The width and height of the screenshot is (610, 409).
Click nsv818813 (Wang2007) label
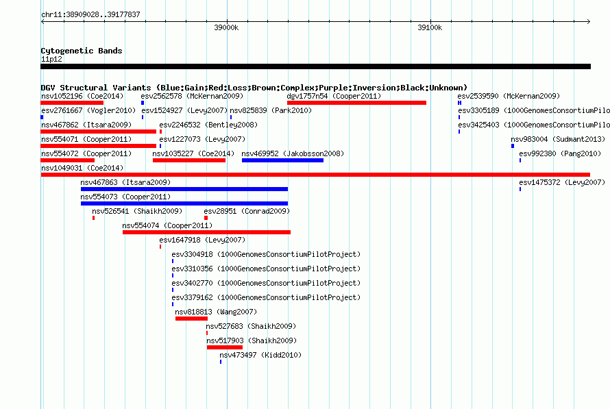coord(216,312)
